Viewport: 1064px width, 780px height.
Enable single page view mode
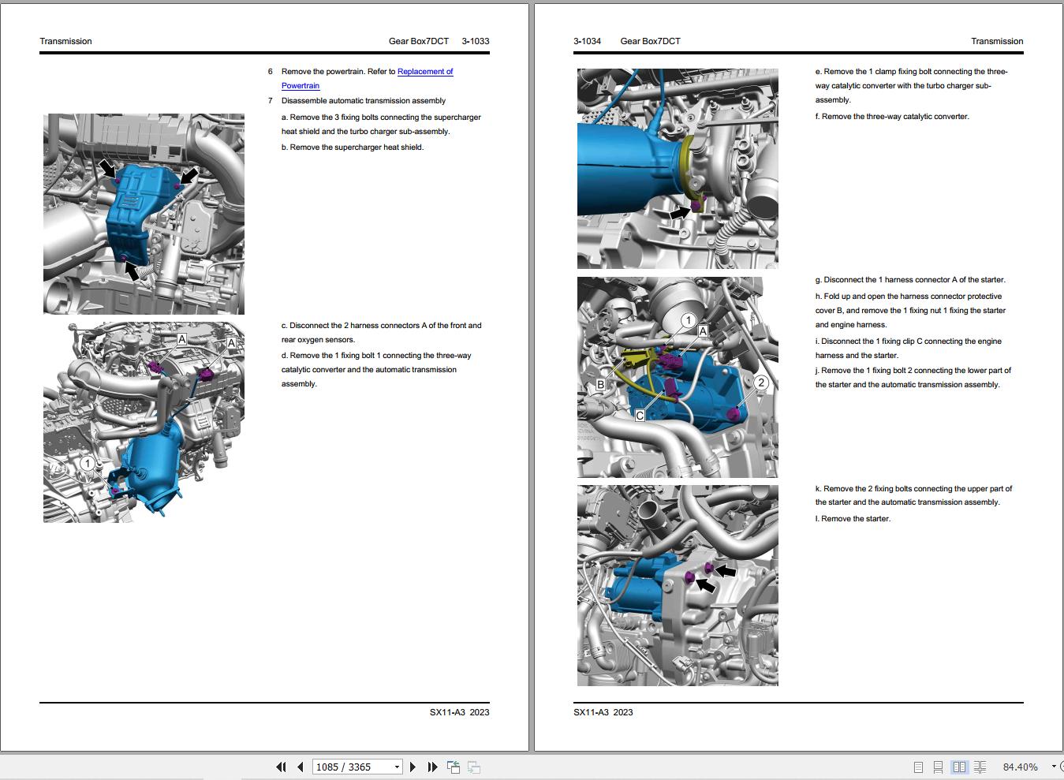(x=917, y=766)
